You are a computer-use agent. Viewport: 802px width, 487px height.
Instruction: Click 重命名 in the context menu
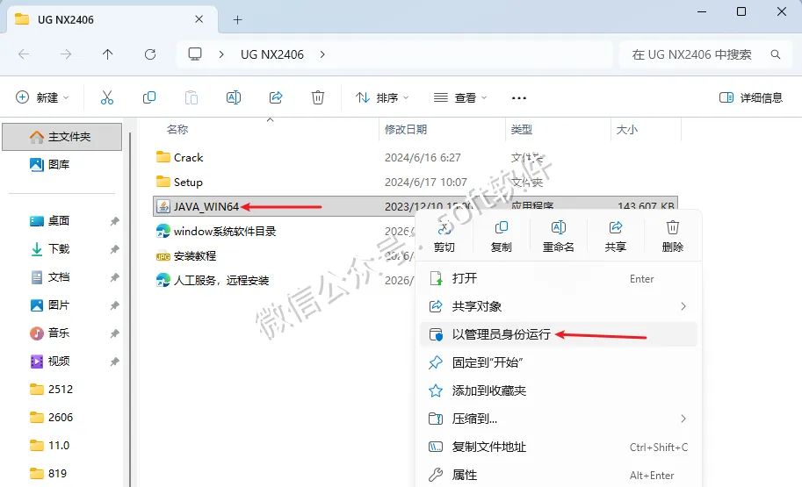coord(558,235)
